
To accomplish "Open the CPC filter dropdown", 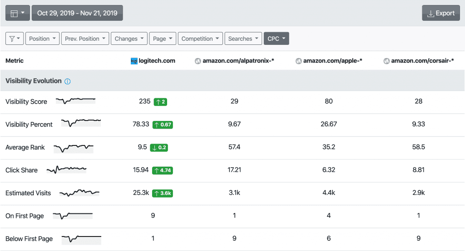I will point(277,39).
